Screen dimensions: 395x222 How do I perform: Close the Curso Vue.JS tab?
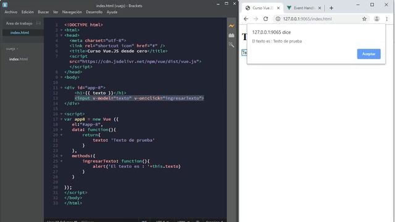pos(278,8)
